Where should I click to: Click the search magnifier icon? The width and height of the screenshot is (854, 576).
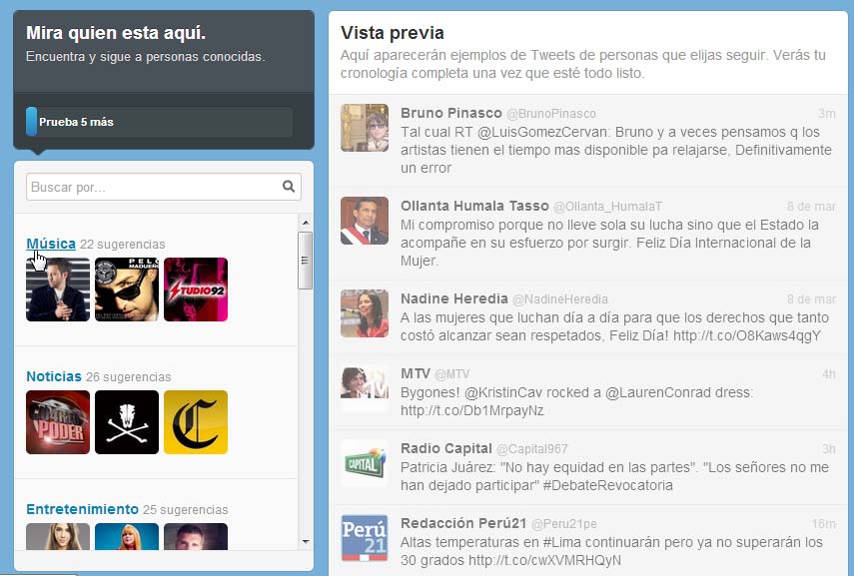click(x=289, y=187)
